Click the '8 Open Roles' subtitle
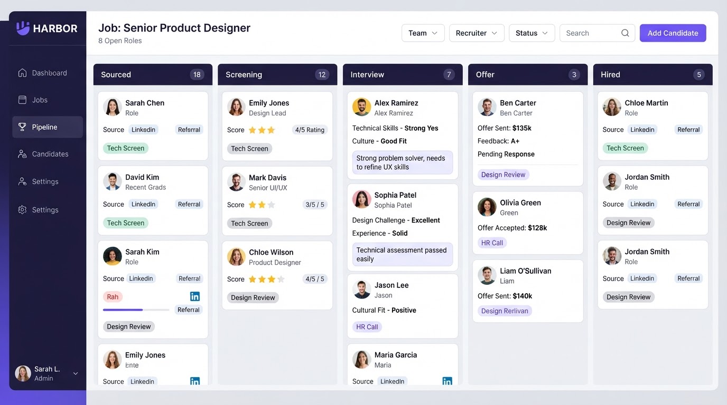 pyautogui.click(x=120, y=41)
